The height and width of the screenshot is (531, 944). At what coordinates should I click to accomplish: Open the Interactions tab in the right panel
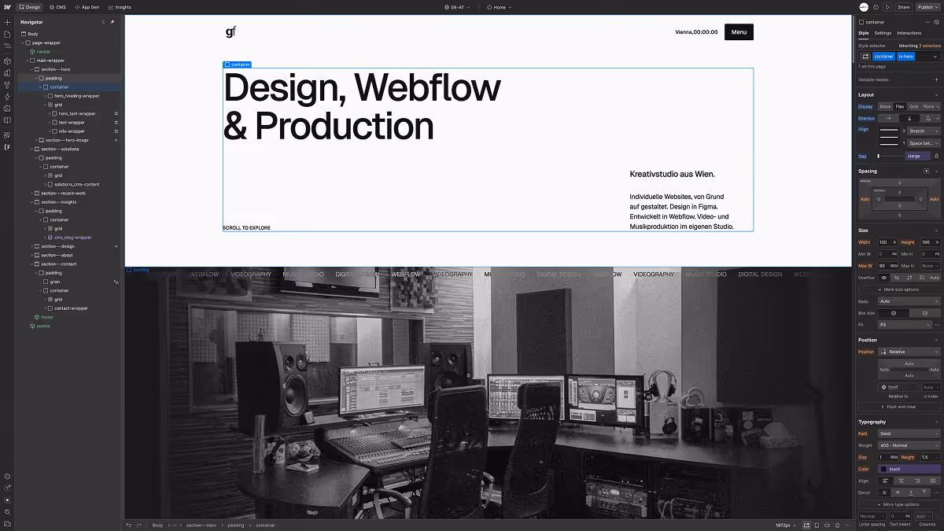[x=909, y=33]
